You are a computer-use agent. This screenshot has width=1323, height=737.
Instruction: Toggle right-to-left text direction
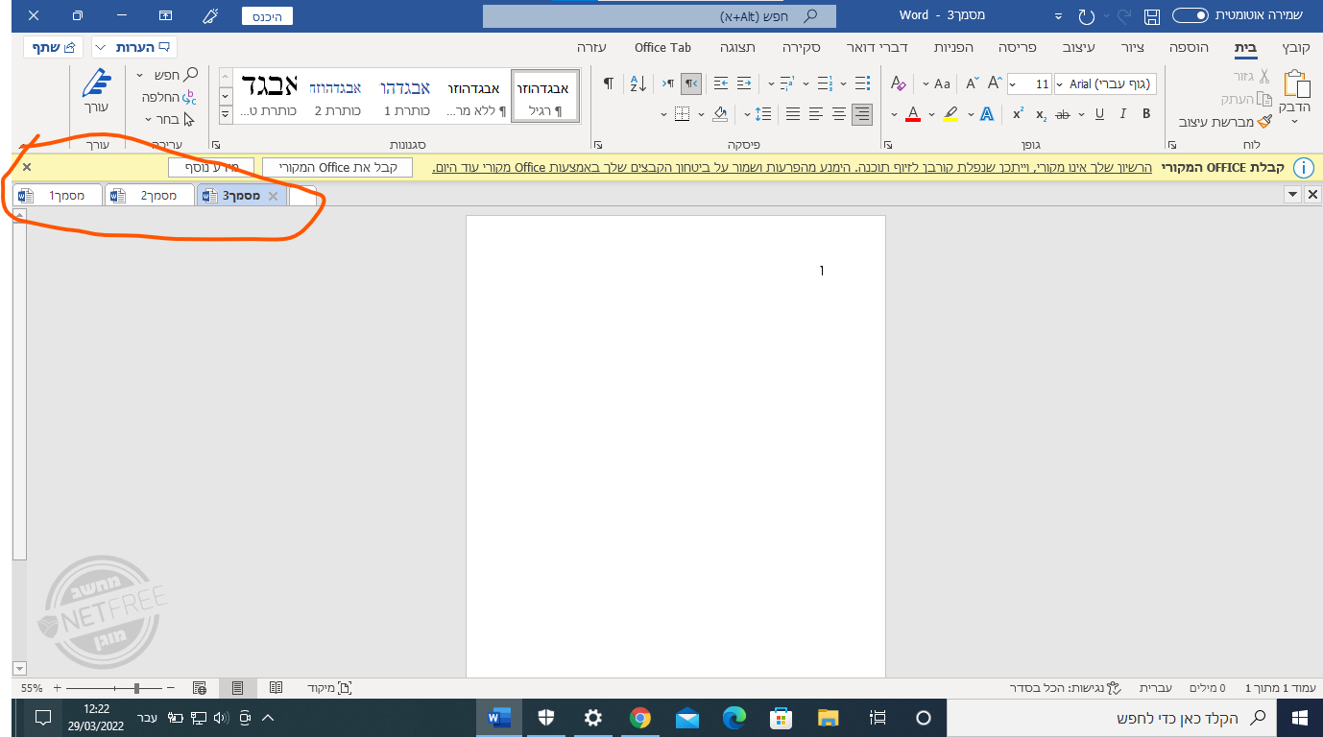(690, 83)
